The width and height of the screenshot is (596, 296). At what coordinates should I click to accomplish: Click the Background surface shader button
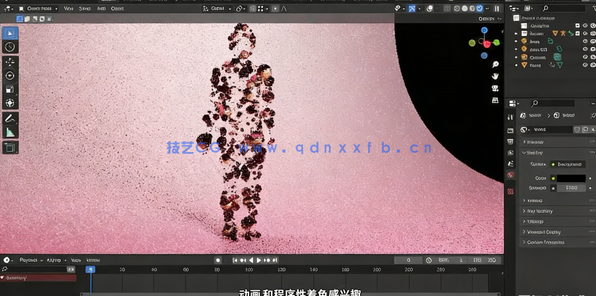tap(568, 164)
